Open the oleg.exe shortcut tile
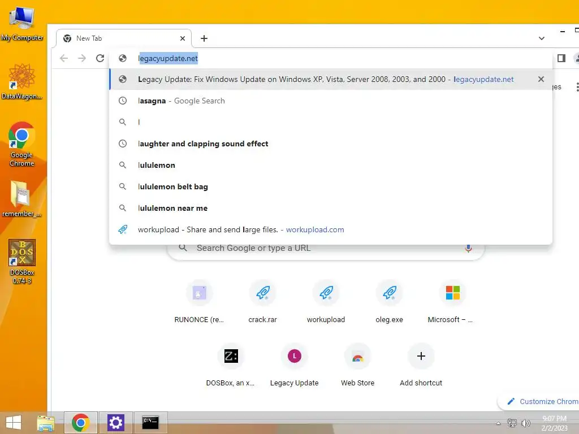The image size is (579, 434). [389, 303]
